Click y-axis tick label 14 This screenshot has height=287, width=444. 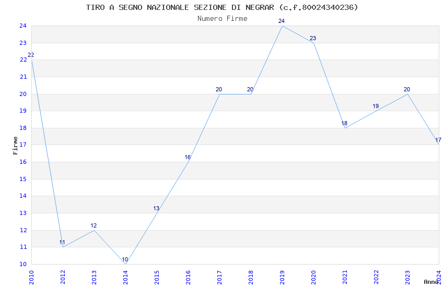(23, 196)
